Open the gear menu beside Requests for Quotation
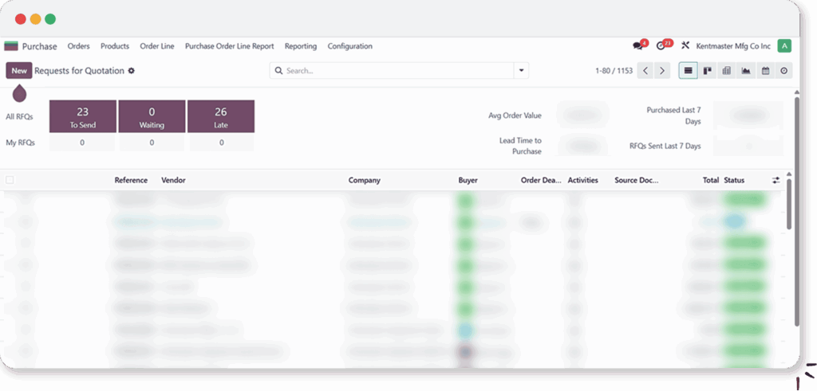Image resolution: width=817 pixels, height=391 pixels. 132,71
